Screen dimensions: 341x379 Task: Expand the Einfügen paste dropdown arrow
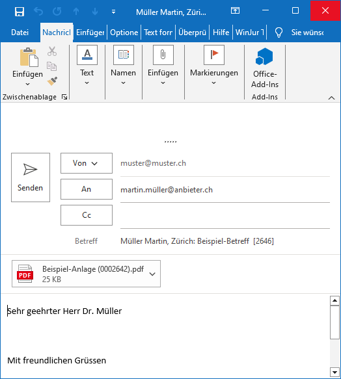point(27,84)
